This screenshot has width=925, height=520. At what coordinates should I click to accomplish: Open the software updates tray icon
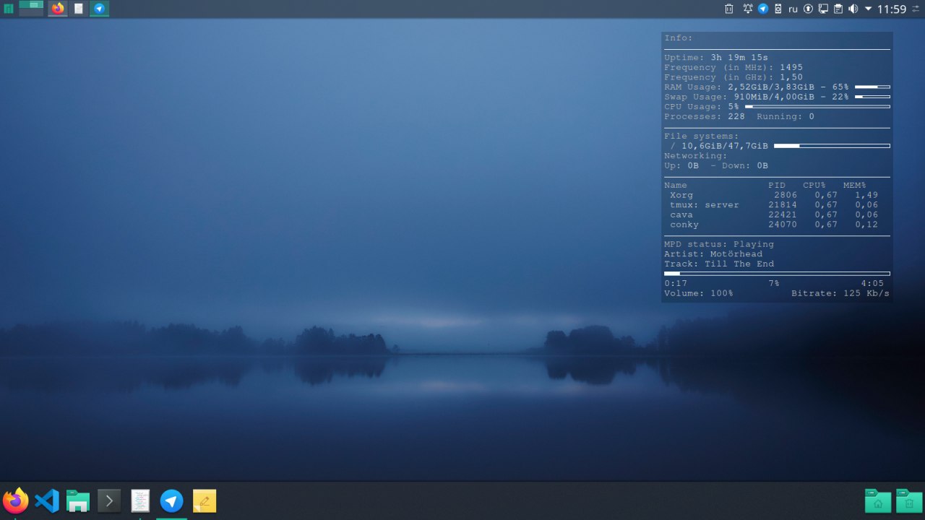[x=808, y=9]
